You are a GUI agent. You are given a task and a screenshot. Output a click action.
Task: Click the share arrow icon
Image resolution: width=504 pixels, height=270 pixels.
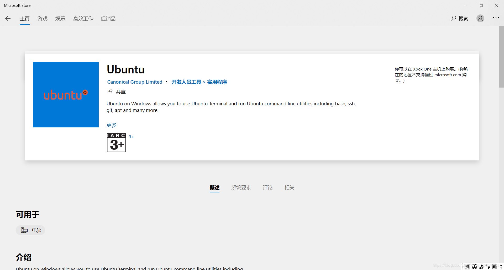click(x=110, y=91)
